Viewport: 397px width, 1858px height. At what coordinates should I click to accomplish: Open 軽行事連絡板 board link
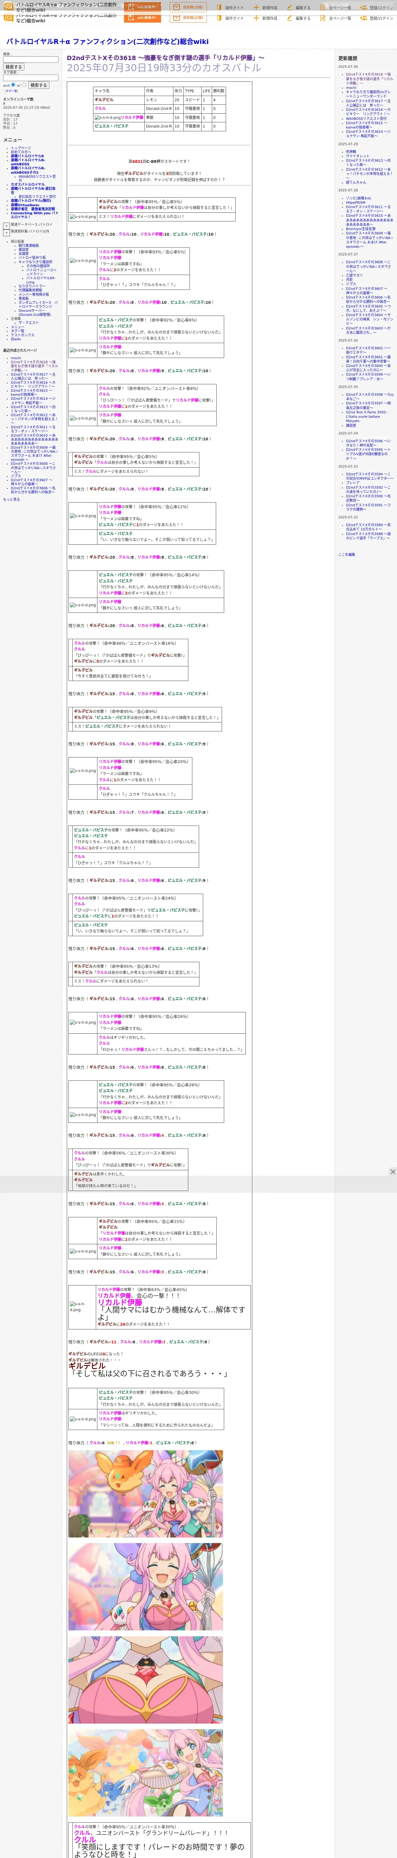click(x=29, y=245)
